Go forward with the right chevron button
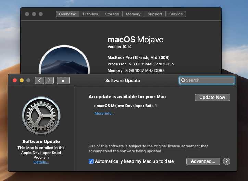This screenshot has width=248, height=181. point(49,80)
